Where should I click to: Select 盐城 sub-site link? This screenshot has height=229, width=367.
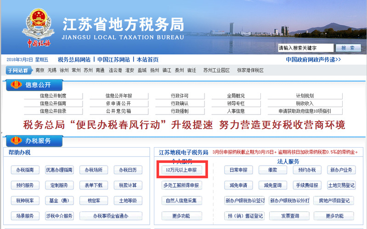pos(142,70)
